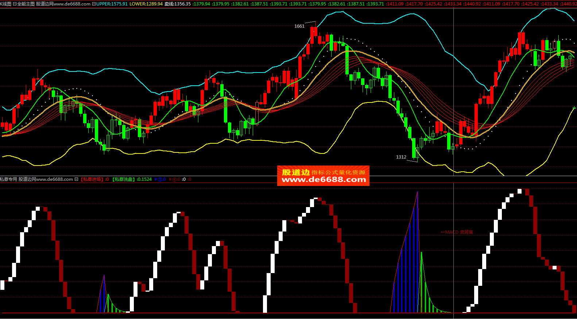The width and height of the screenshot is (577, 319).
Task: Click the cyan UPPER:1575.91 readout
Action: pyautogui.click(x=112, y=4)
